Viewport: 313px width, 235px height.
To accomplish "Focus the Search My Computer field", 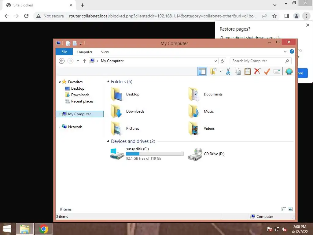I will point(260,61).
